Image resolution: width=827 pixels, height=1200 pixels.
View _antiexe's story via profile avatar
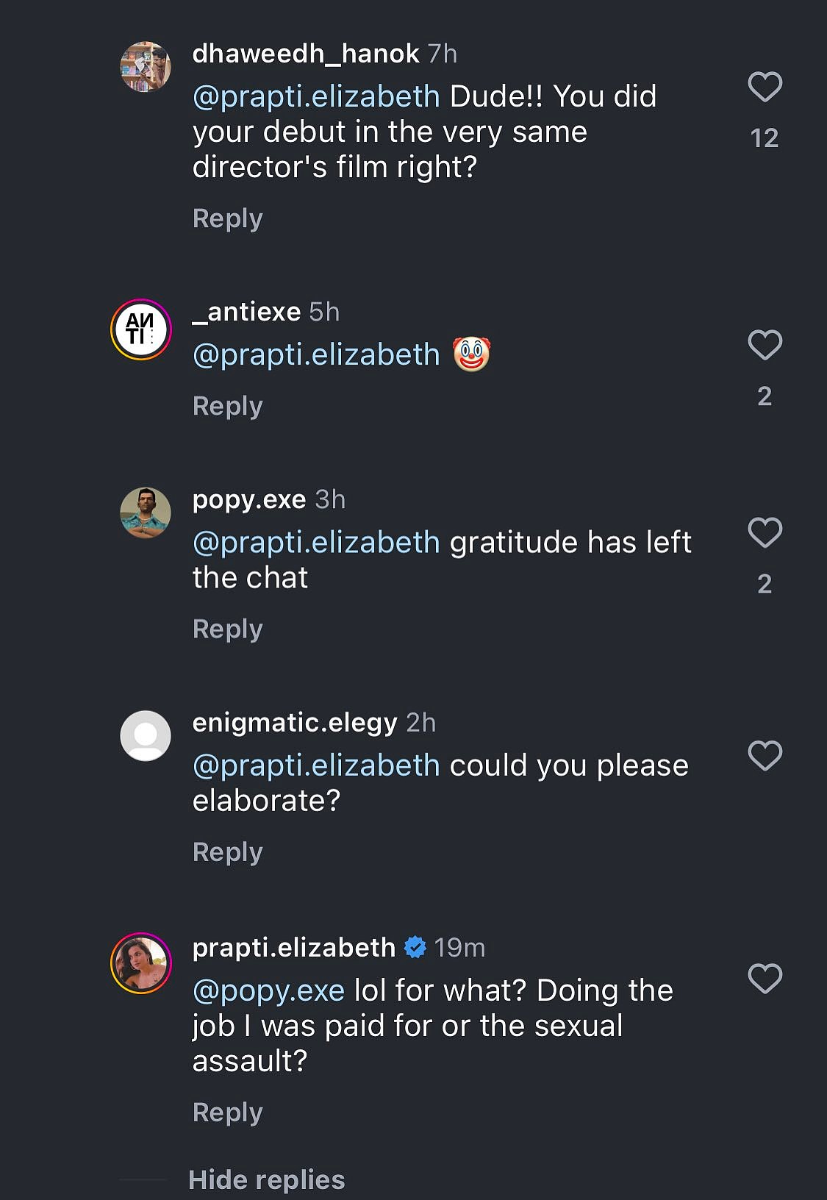point(141,329)
